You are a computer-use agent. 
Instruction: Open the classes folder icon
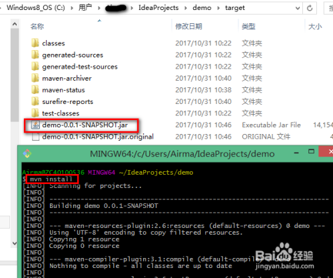(x=35, y=43)
